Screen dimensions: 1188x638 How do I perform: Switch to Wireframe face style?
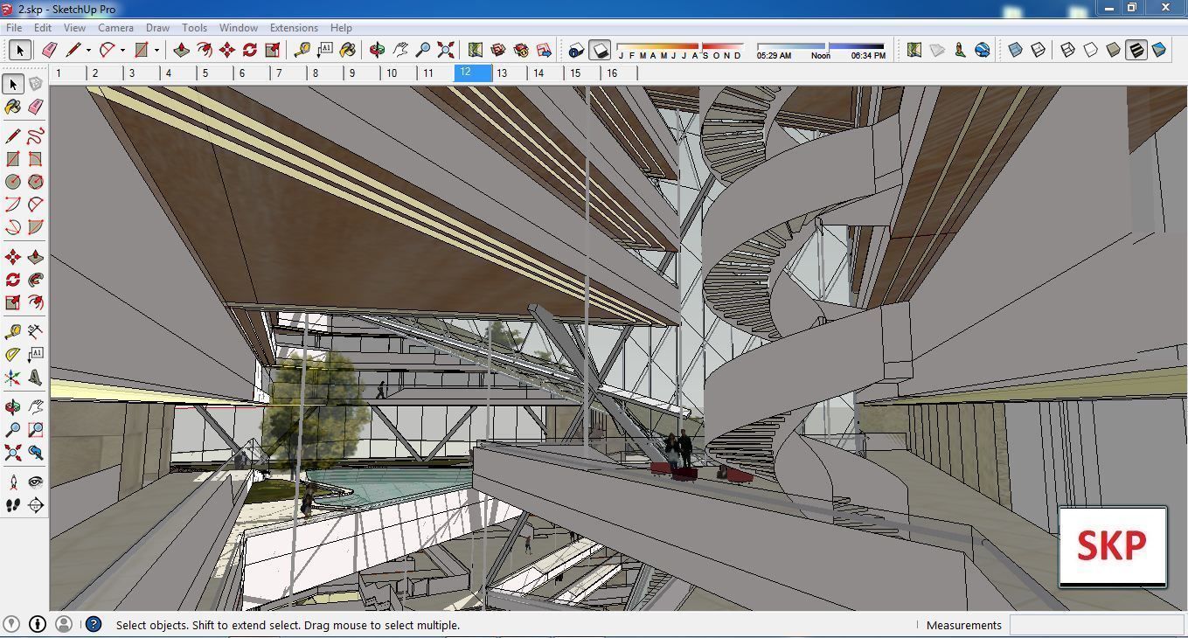coord(1068,50)
